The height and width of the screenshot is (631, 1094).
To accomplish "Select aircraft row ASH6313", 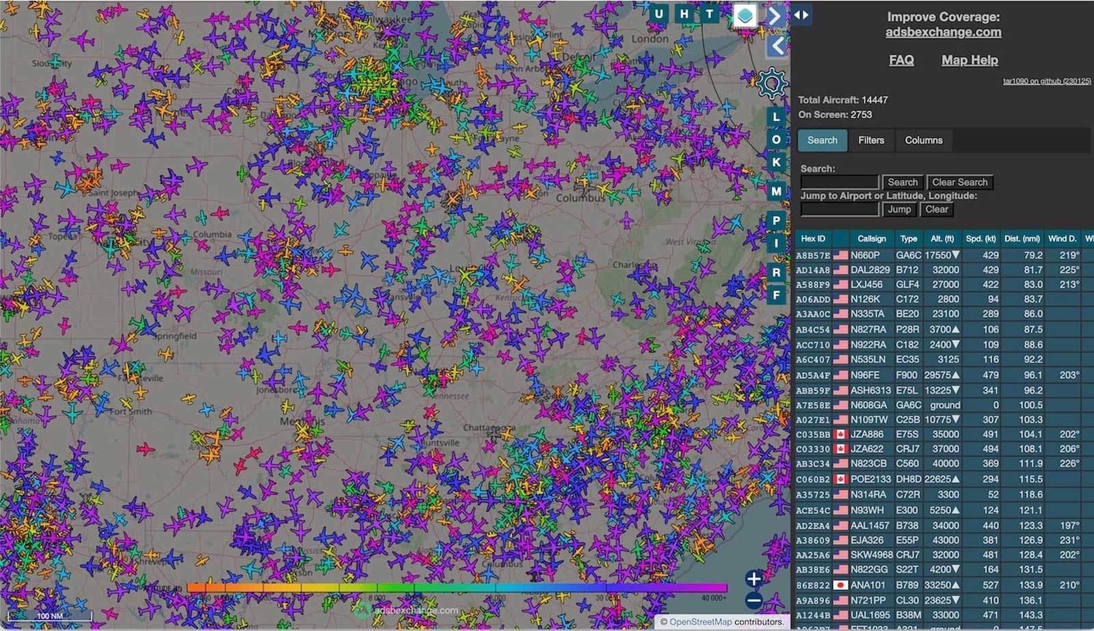I will pos(944,390).
